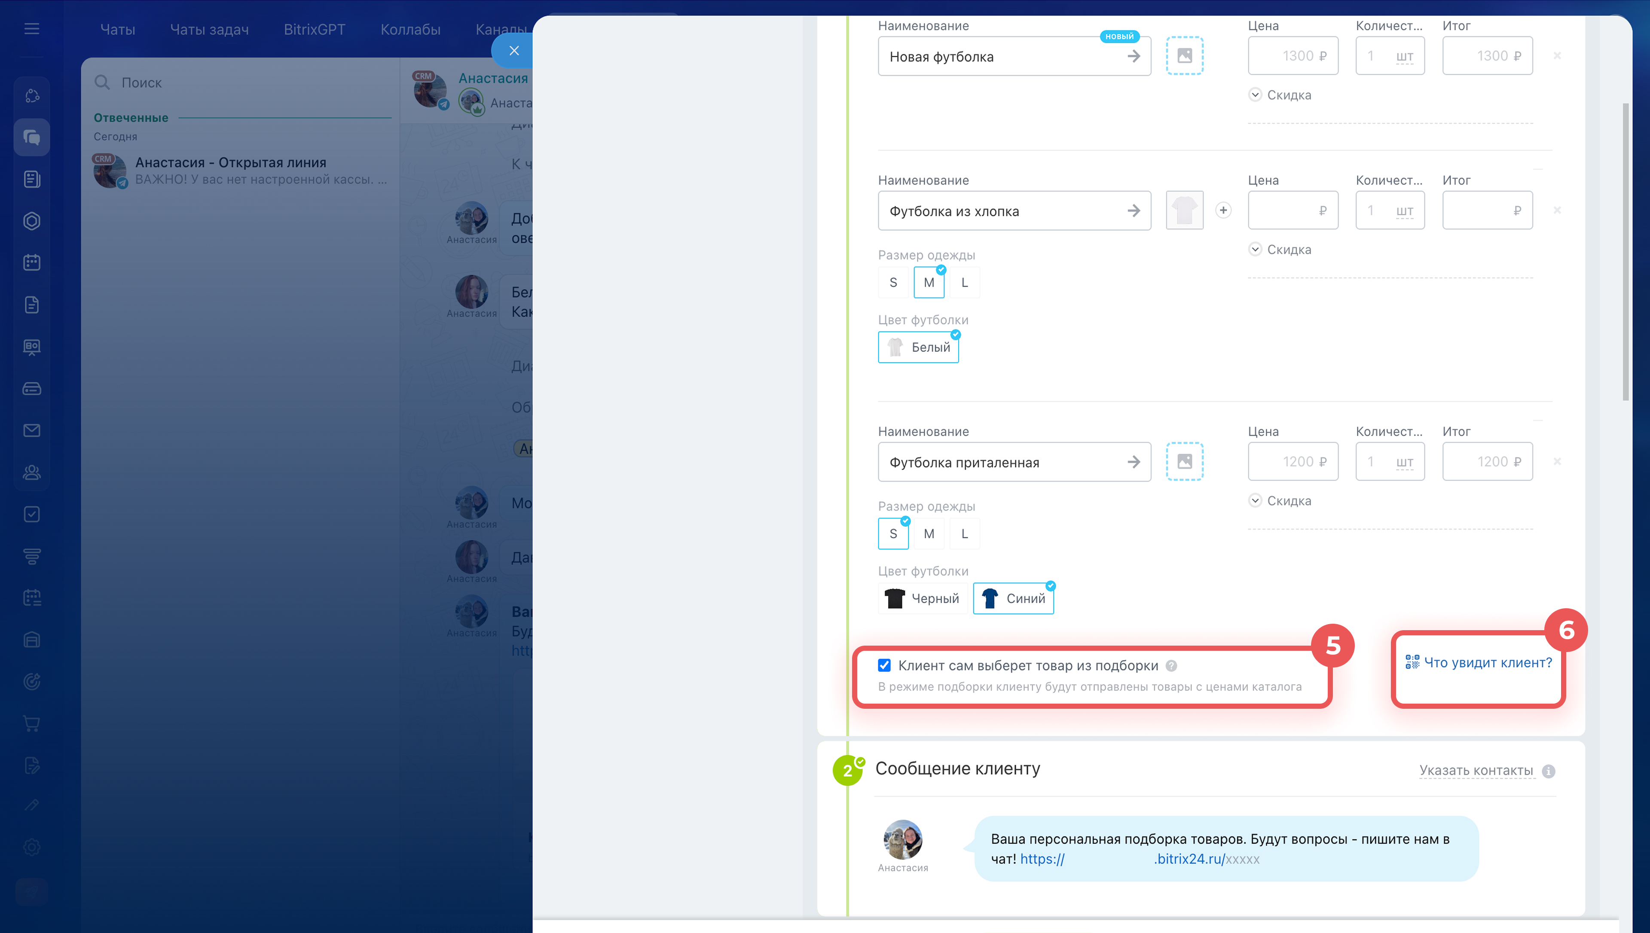Select size M for Футболка приталенная

[x=929, y=534]
